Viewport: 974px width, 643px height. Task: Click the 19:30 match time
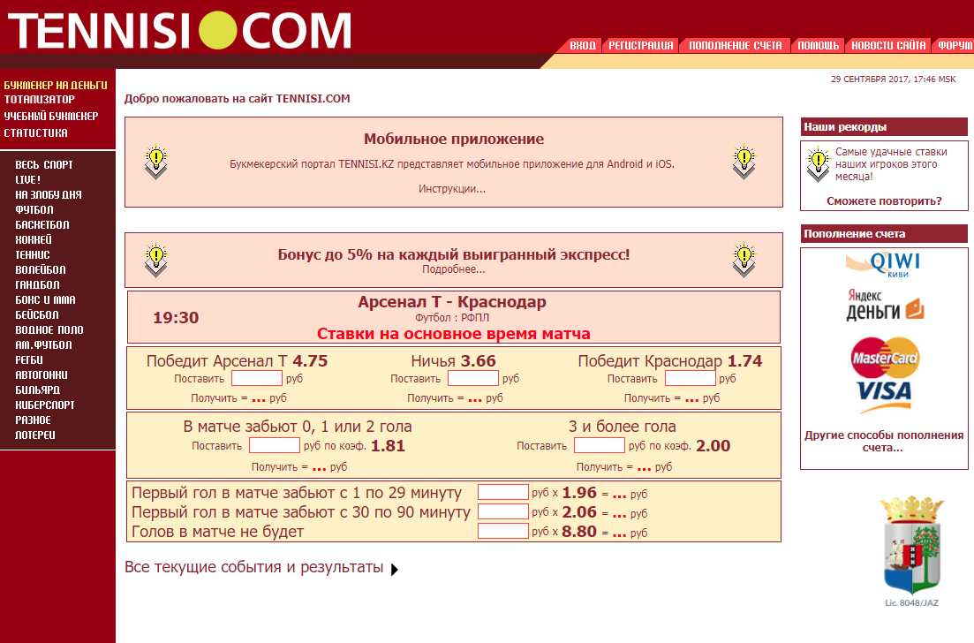click(176, 318)
